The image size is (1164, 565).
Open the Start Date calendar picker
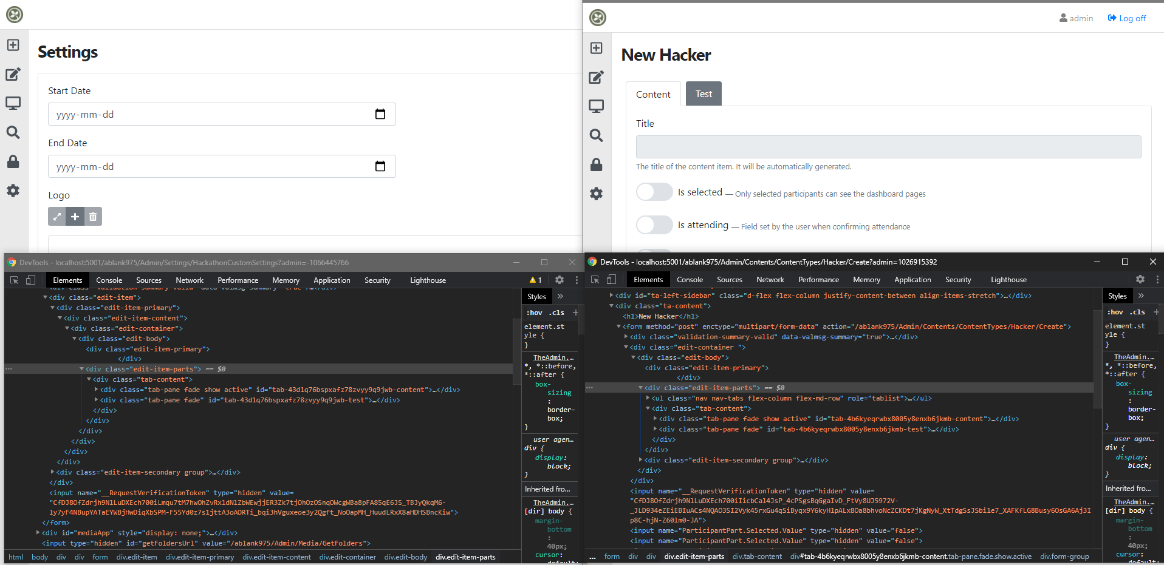[380, 113]
